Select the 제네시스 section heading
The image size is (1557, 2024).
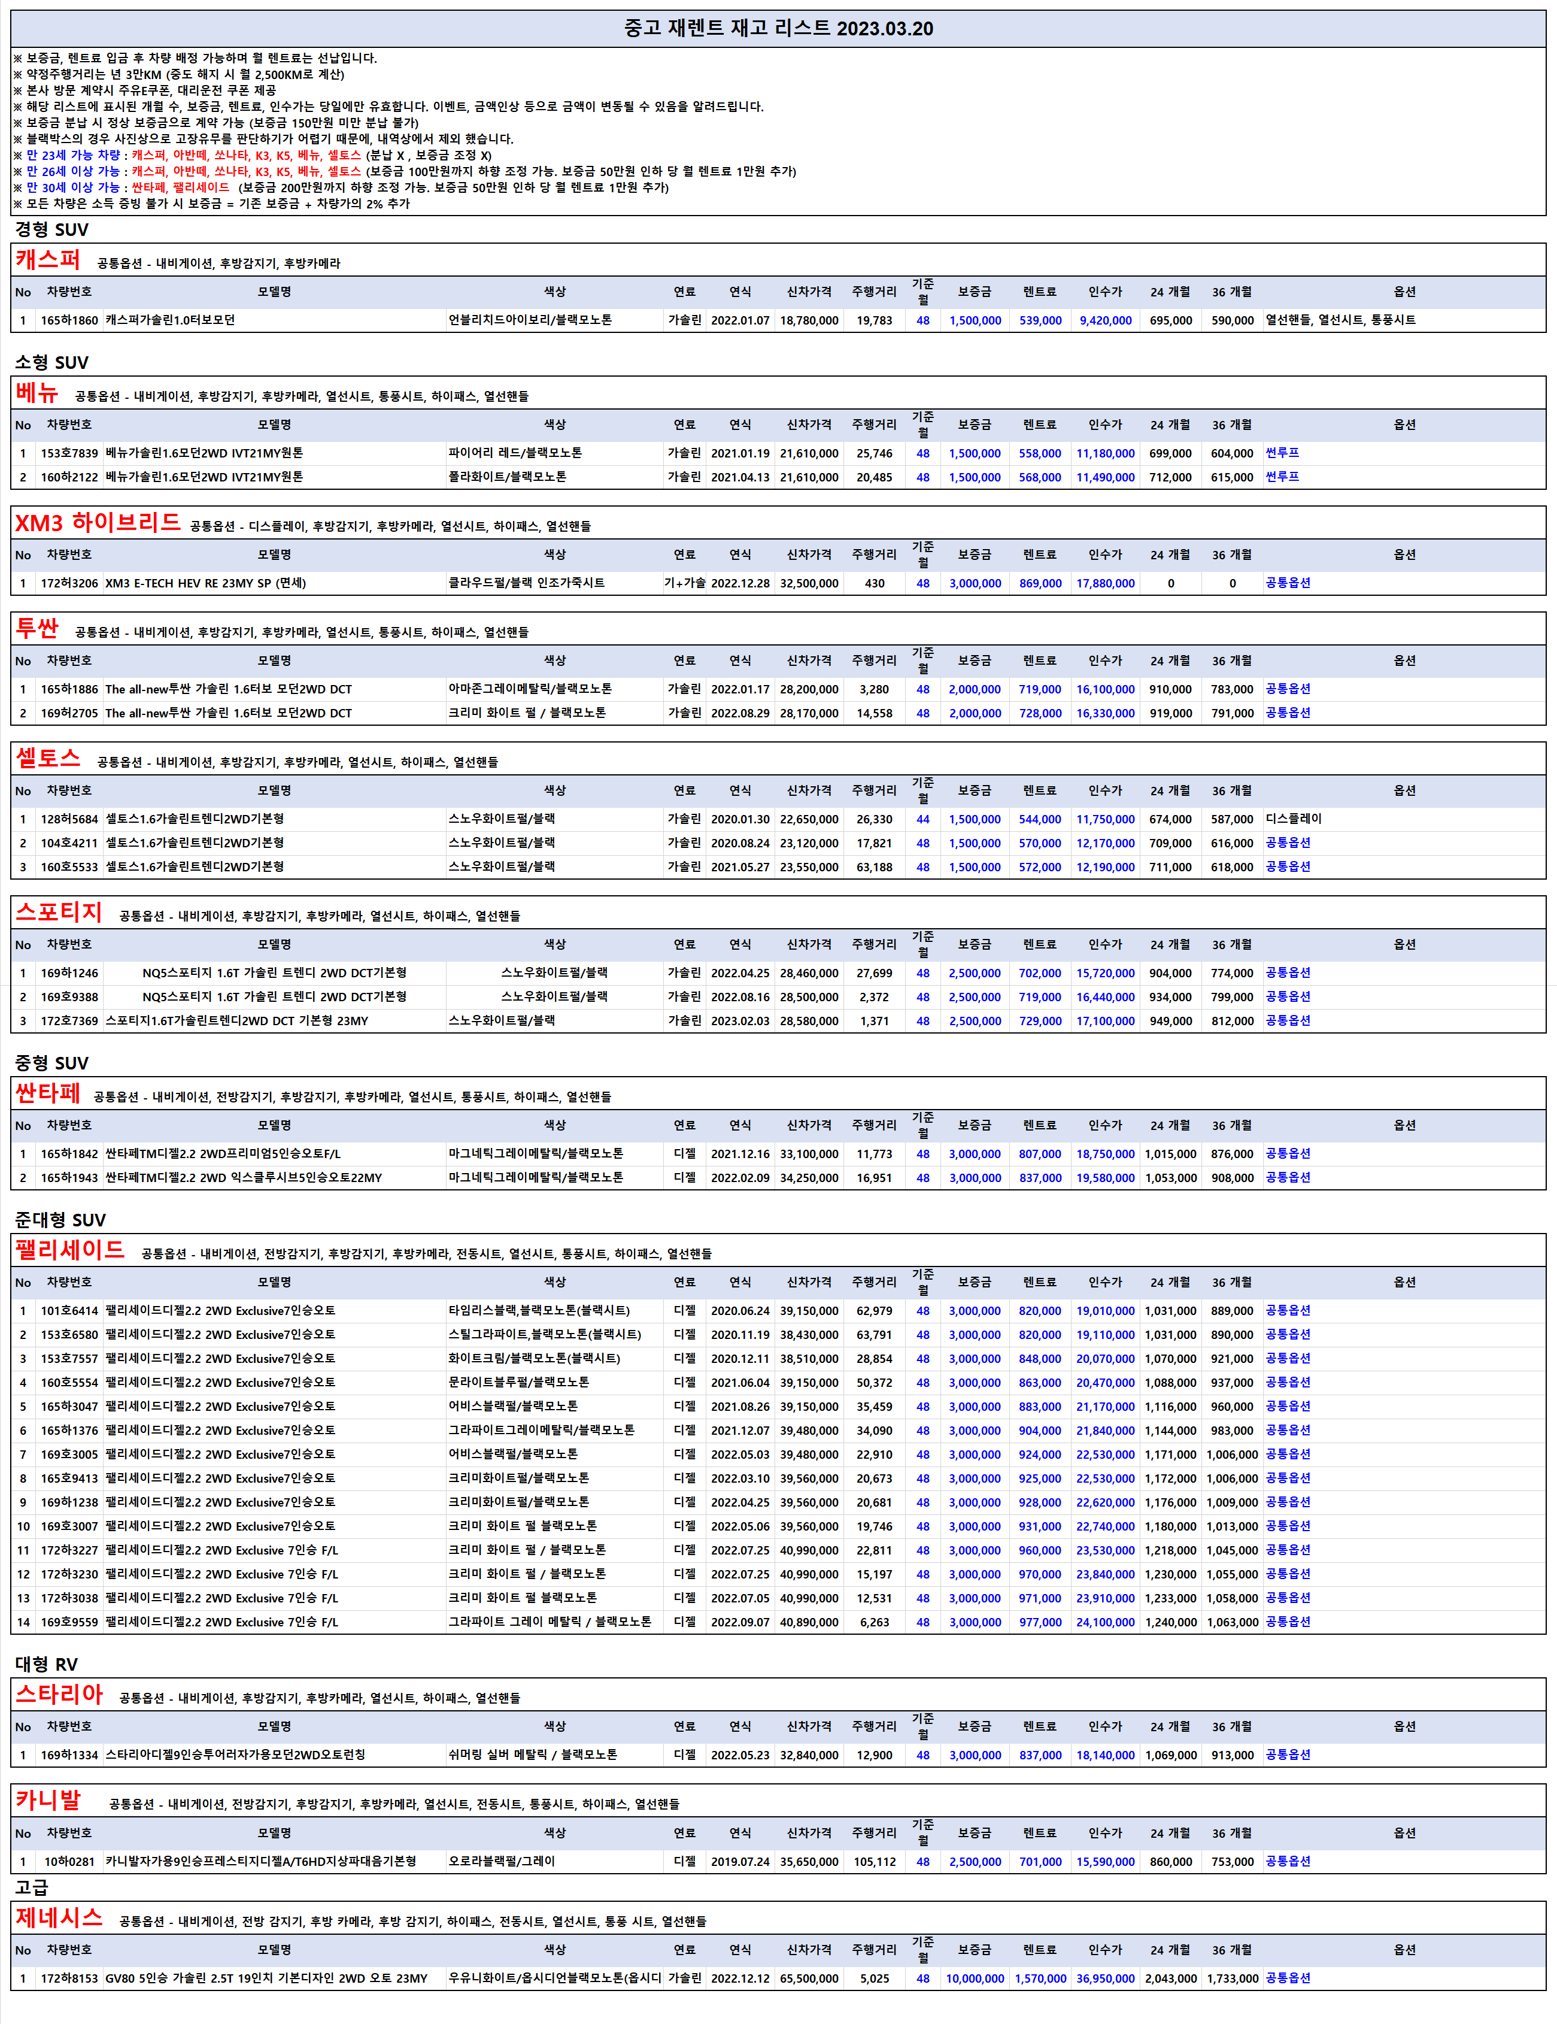coord(58,1917)
